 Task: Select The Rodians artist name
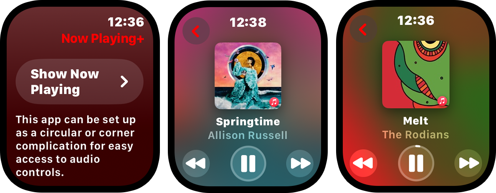coord(416,135)
